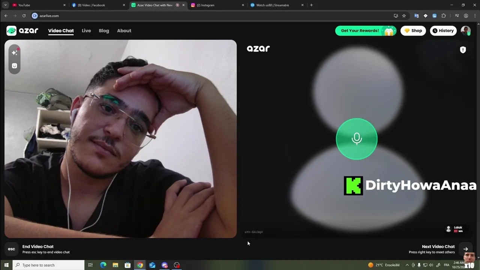Close the Streamable tab
The height and width of the screenshot is (270, 480).
pyautogui.click(x=302, y=5)
